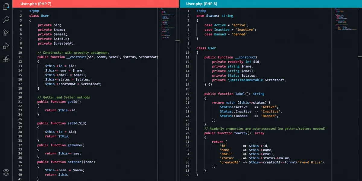Click 'return match ($this->status) {' line
The width and height of the screenshot is (362, 181).
coord(242,103)
